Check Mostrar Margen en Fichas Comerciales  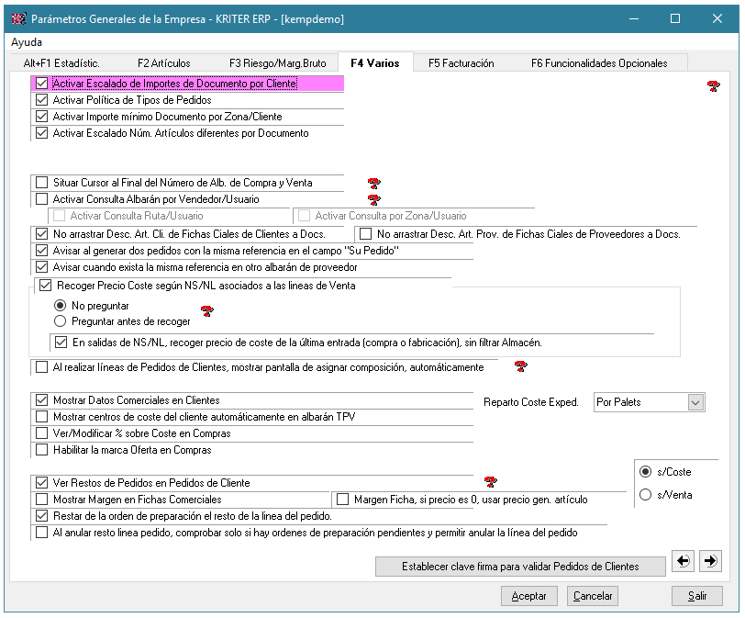(41, 500)
